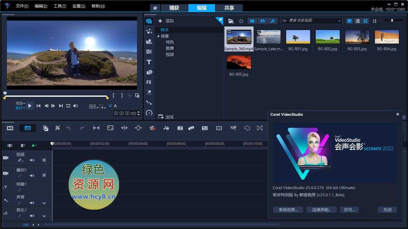
Task: Click the import media files folder icon
Action: tap(231, 21)
